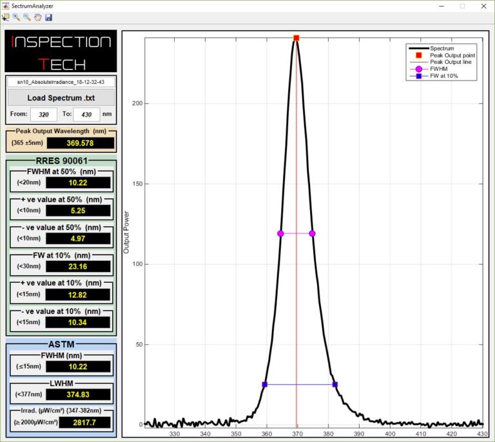This screenshot has height=442, width=495.
Task: Click the right magenta FWHM marker
Action: 312,233
